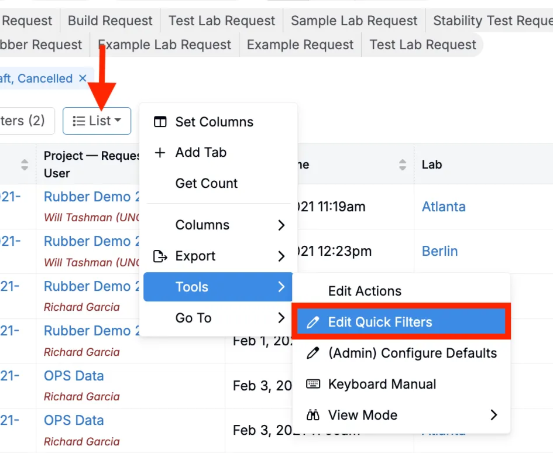Open the List dropdown button
Viewport: 553px width, 453px height.
[x=97, y=121]
